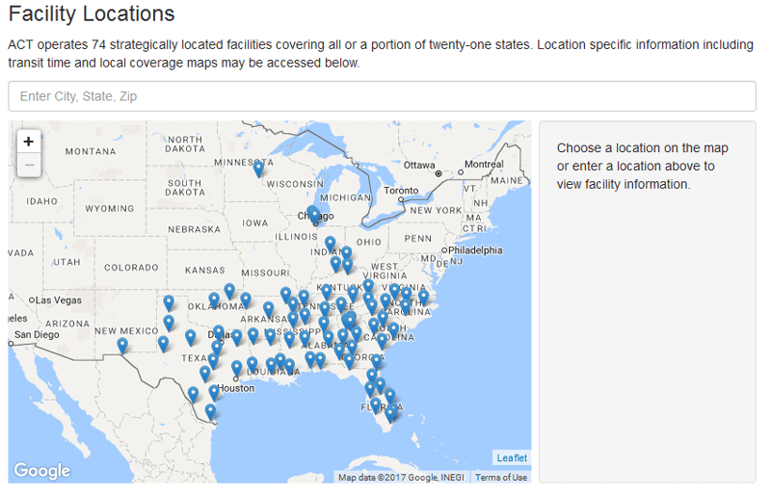Zoom in the map with plus button

pyautogui.click(x=29, y=141)
